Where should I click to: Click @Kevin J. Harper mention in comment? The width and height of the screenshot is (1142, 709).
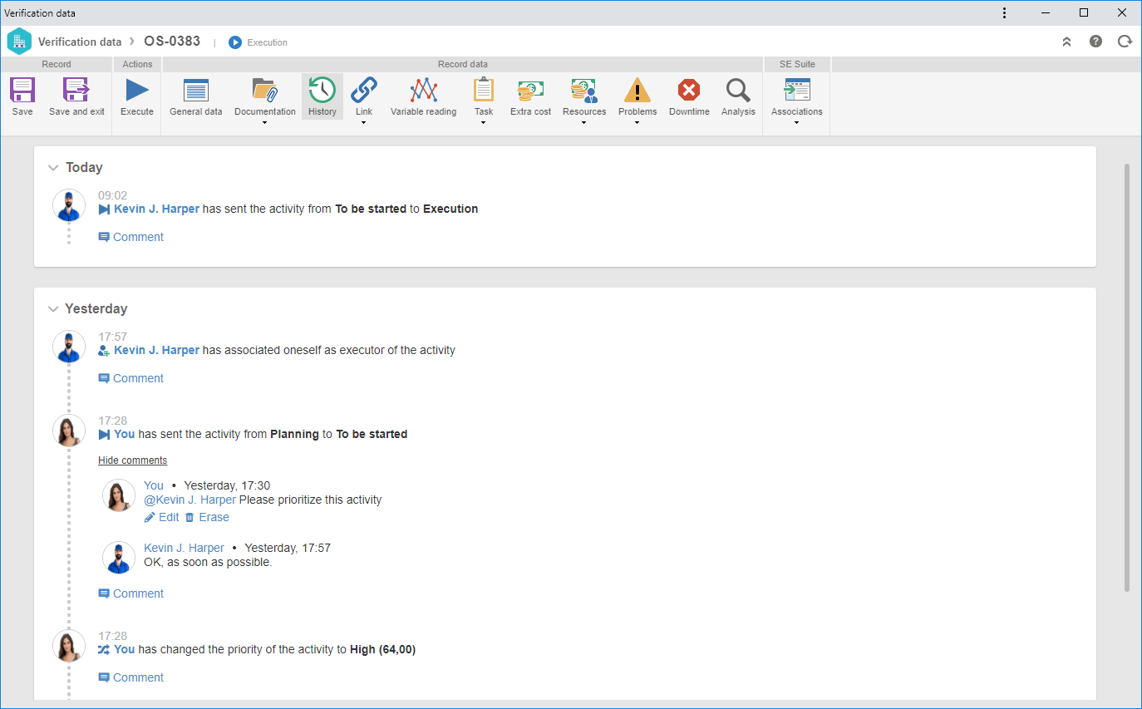click(x=190, y=500)
